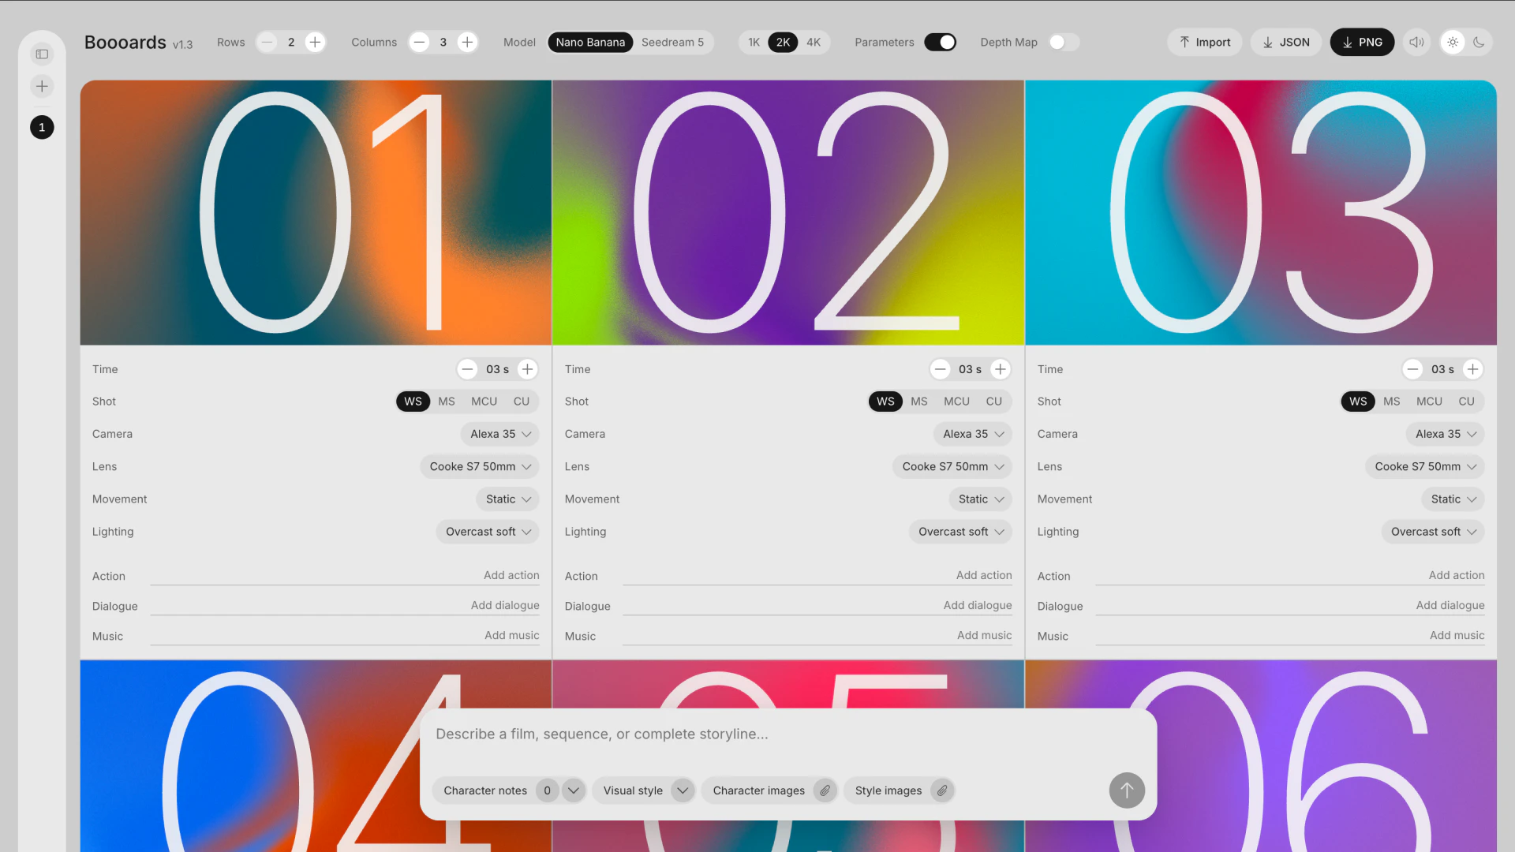Select WS shot for panel 03
This screenshot has width=1515, height=852.
click(x=1358, y=402)
